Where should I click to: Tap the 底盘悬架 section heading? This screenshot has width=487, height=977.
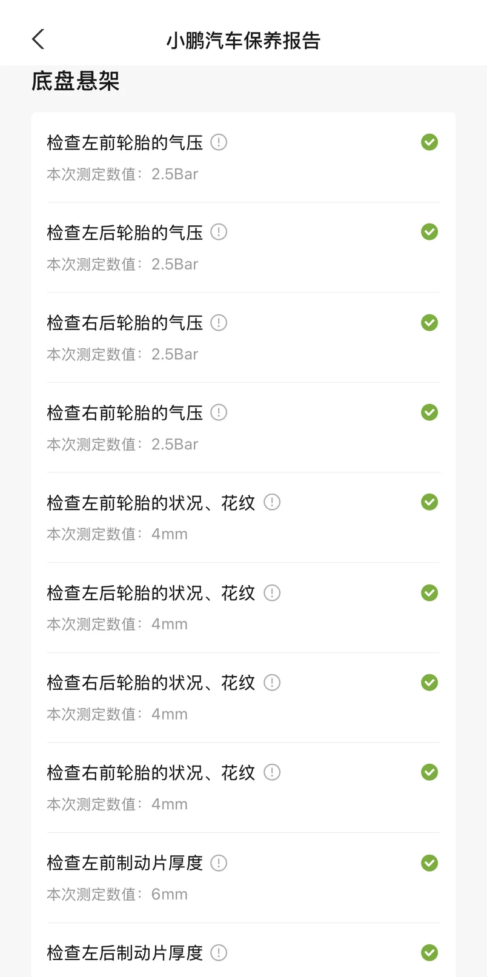[76, 81]
